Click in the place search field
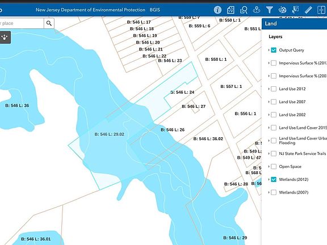Viewport: 327px width, 245px height. pos(22,23)
